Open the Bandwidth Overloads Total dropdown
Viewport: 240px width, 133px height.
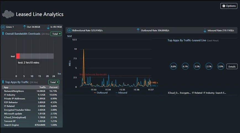(56, 34)
